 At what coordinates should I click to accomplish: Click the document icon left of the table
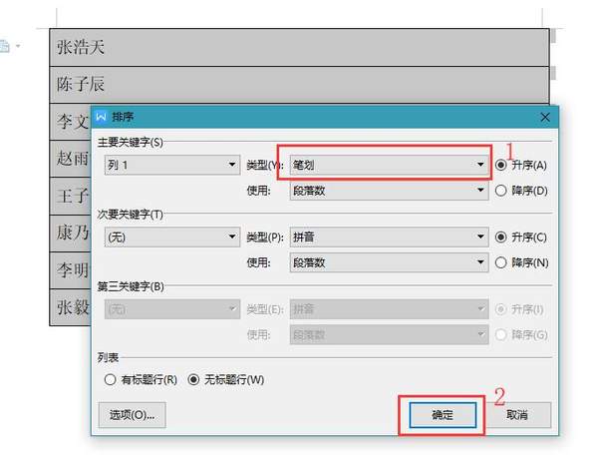tap(6, 47)
